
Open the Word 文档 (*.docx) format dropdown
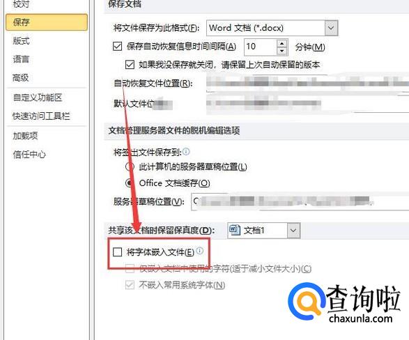331,28
